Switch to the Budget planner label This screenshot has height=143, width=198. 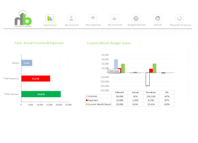coord(137,25)
